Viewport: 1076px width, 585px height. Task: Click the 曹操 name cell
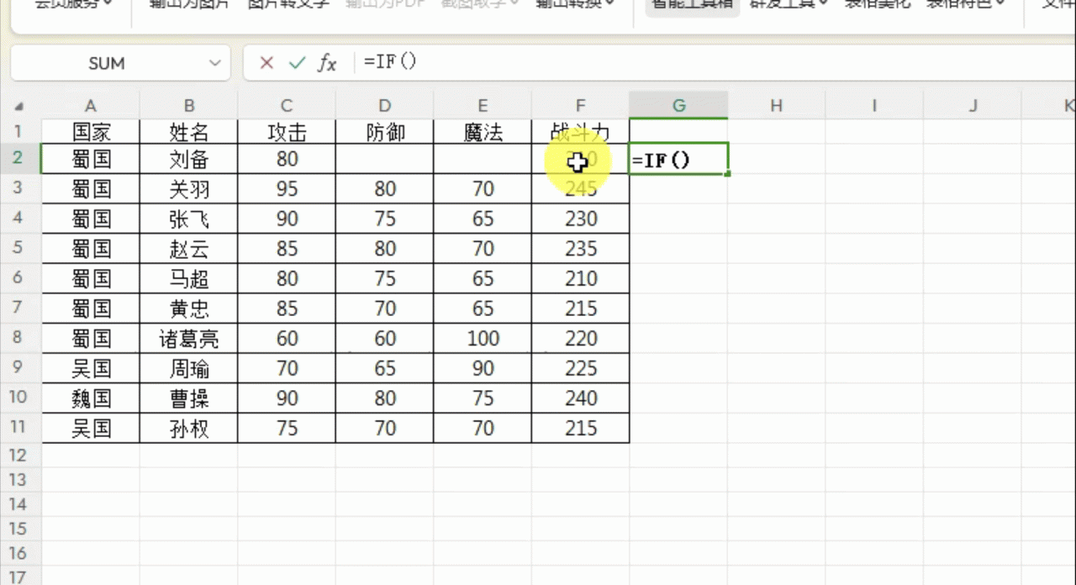pyautogui.click(x=189, y=398)
